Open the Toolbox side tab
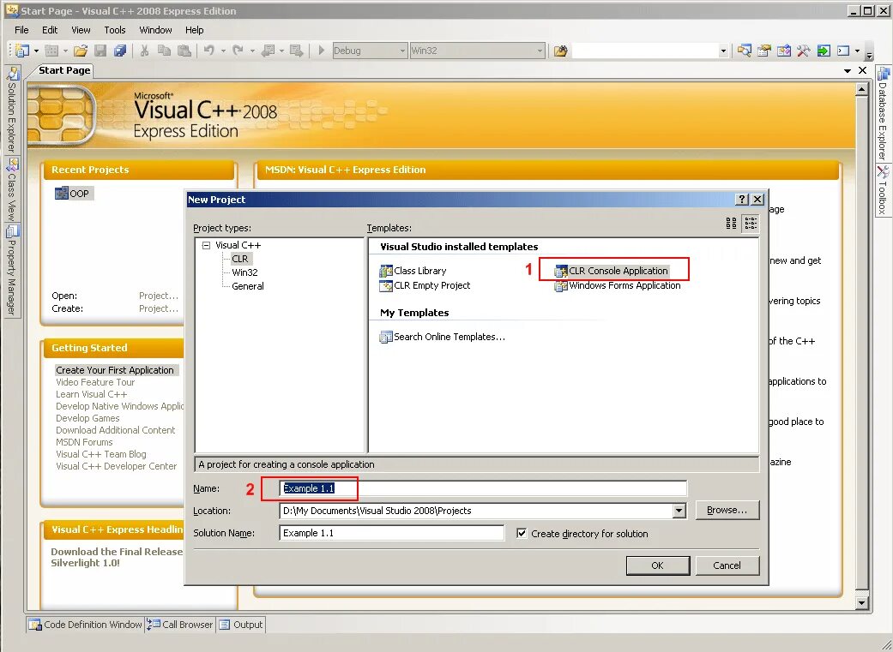893x652 pixels. [882, 190]
